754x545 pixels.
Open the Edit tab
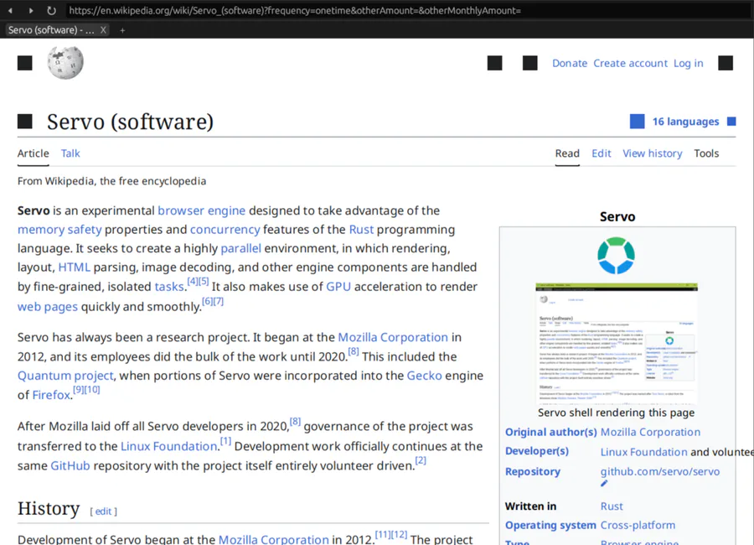click(601, 153)
